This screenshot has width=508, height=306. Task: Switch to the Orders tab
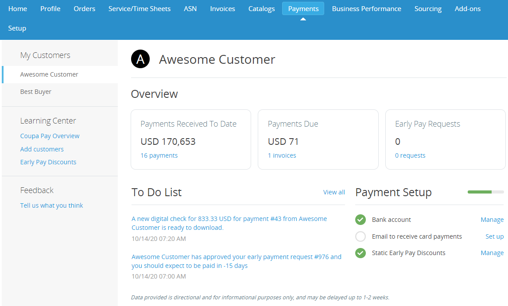[84, 9]
